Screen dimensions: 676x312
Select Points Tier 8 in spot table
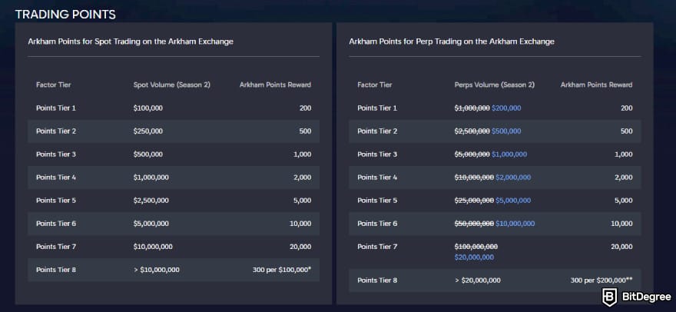point(56,270)
